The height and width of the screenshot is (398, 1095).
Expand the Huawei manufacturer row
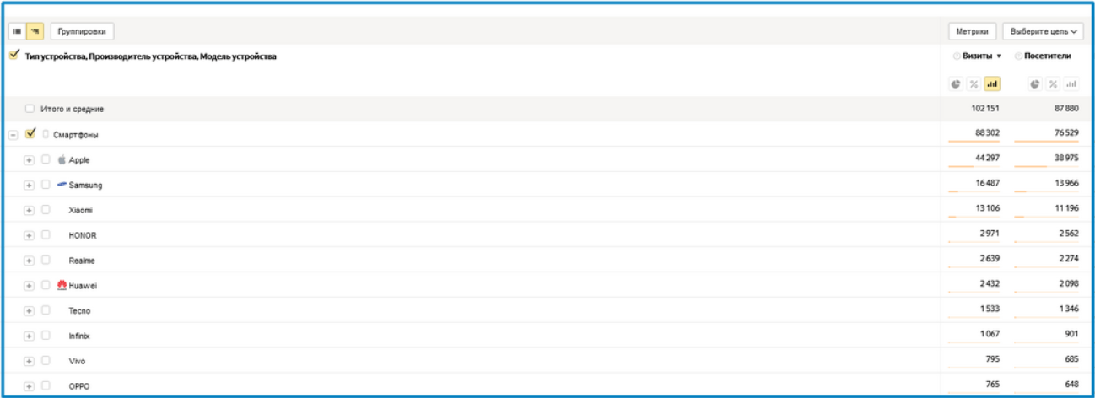coord(30,286)
